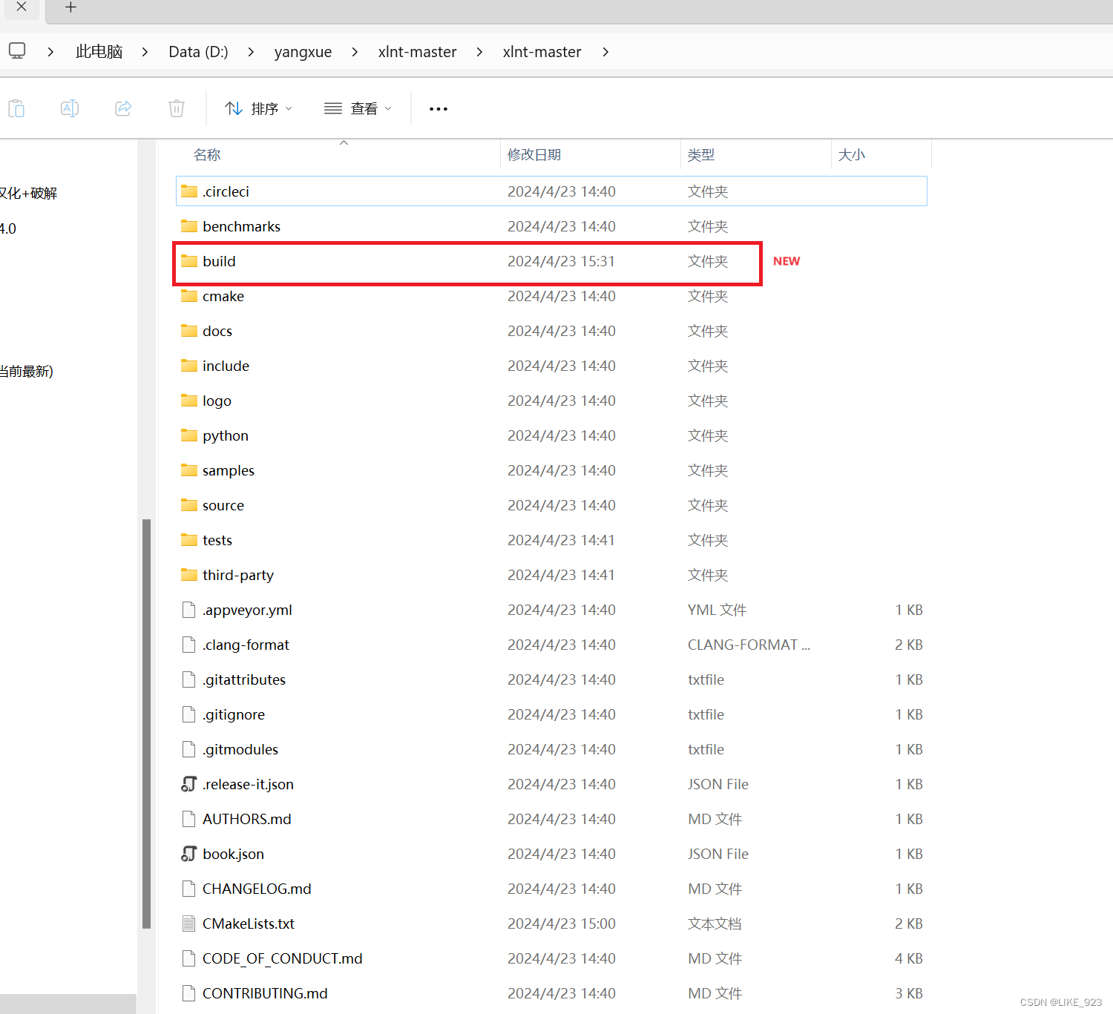The height and width of the screenshot is (1014, 1113).
Task: Open a new tab with plus button
Action: (70, 7)
